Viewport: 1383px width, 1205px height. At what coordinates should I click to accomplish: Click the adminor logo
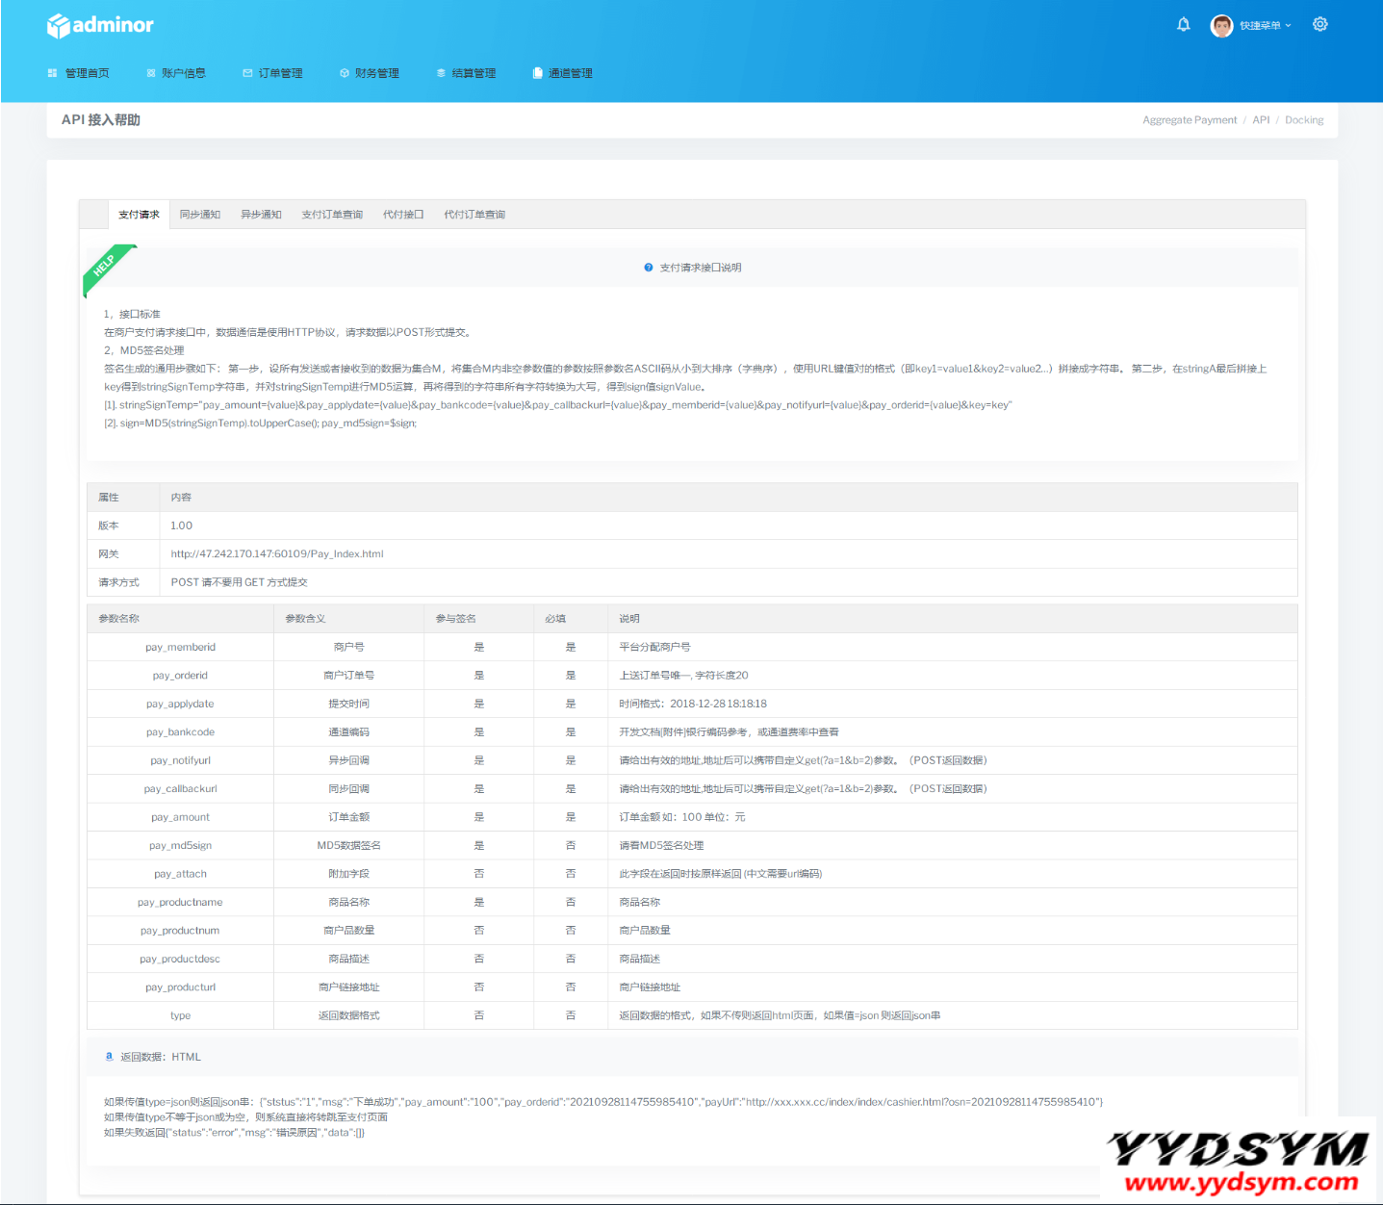pos(100,25)
